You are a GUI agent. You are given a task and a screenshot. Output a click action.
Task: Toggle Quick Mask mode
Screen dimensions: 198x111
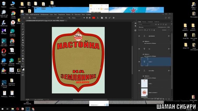23,72
